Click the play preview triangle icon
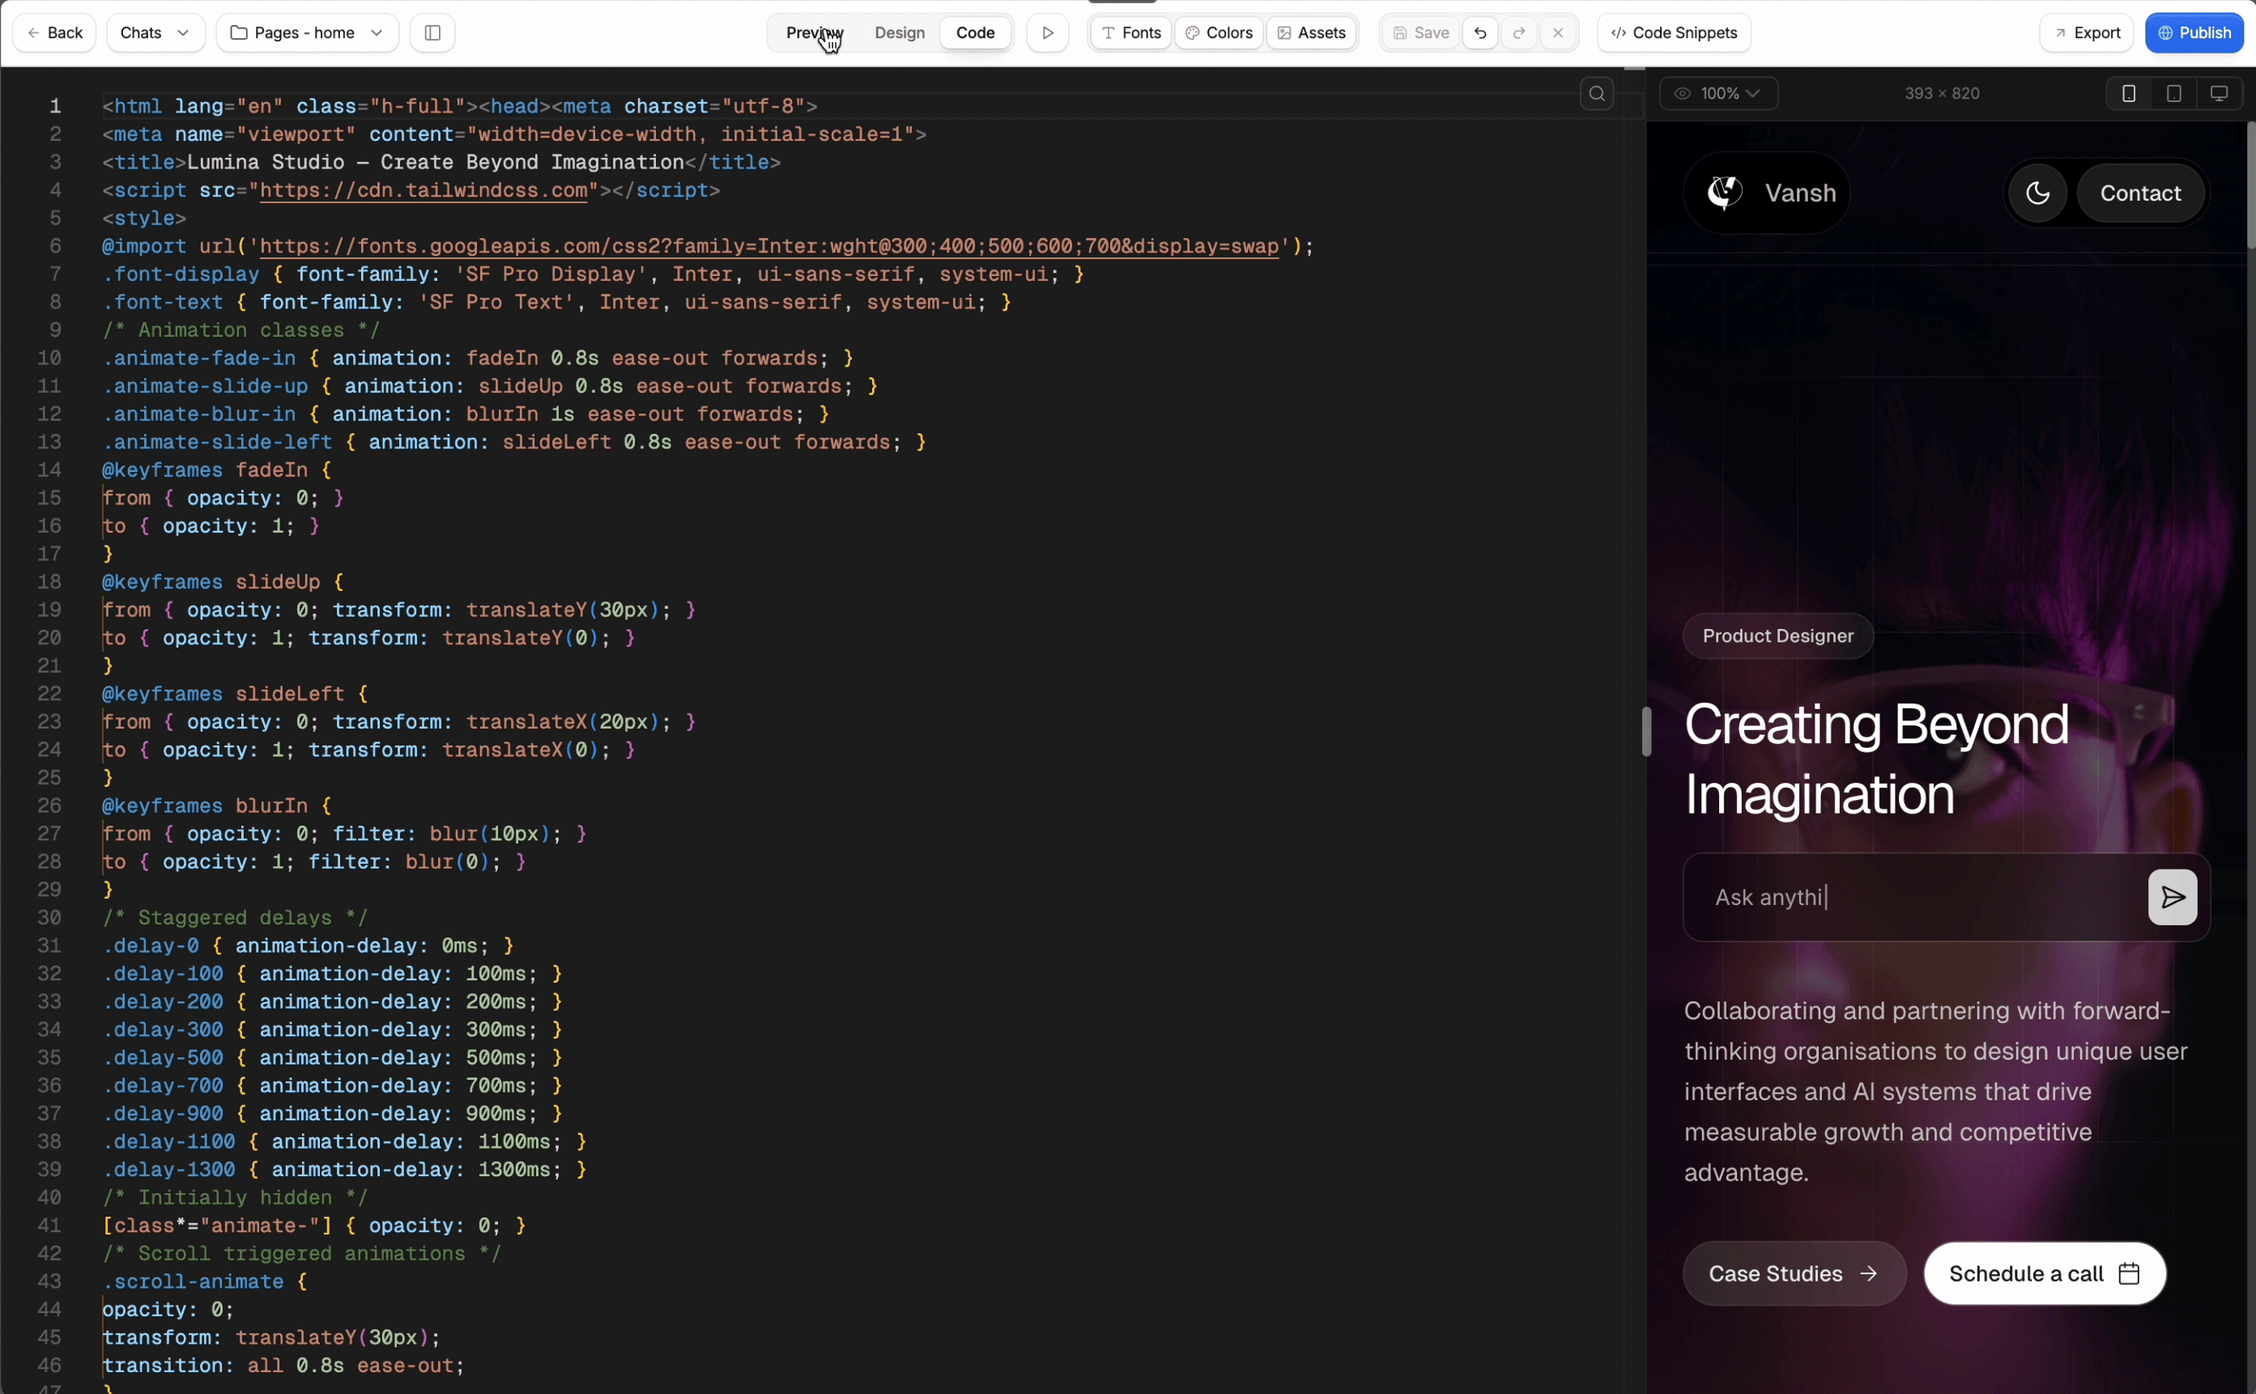This screenshot has width=2256, height=1394. click(1047, 33)
